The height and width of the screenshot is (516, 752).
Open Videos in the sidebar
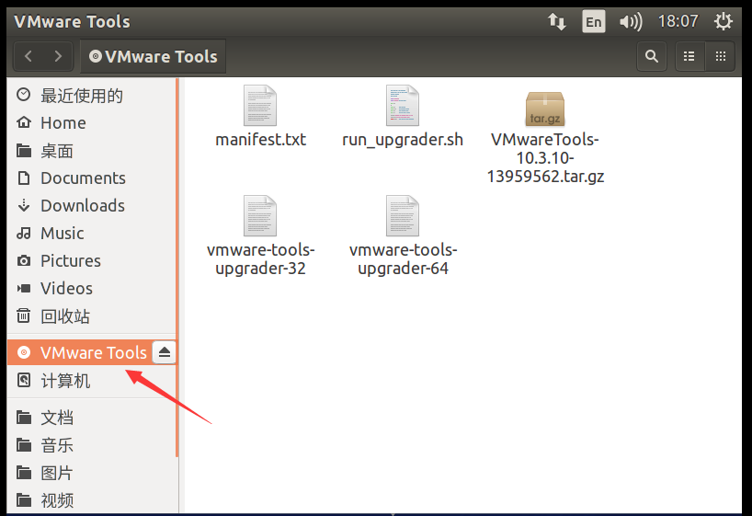[92, 289]
